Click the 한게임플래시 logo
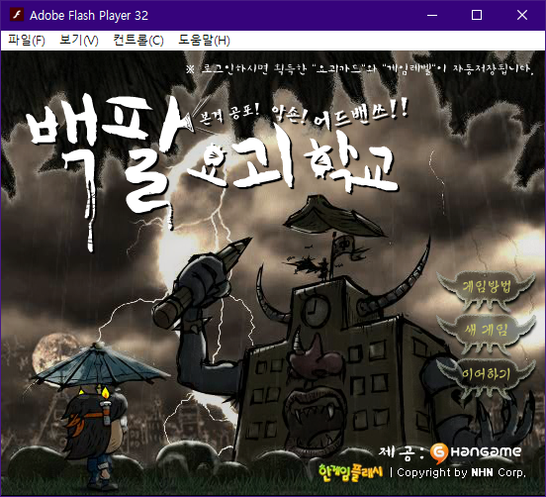Screen dimensions: 546x497 [x=350, y=472]
